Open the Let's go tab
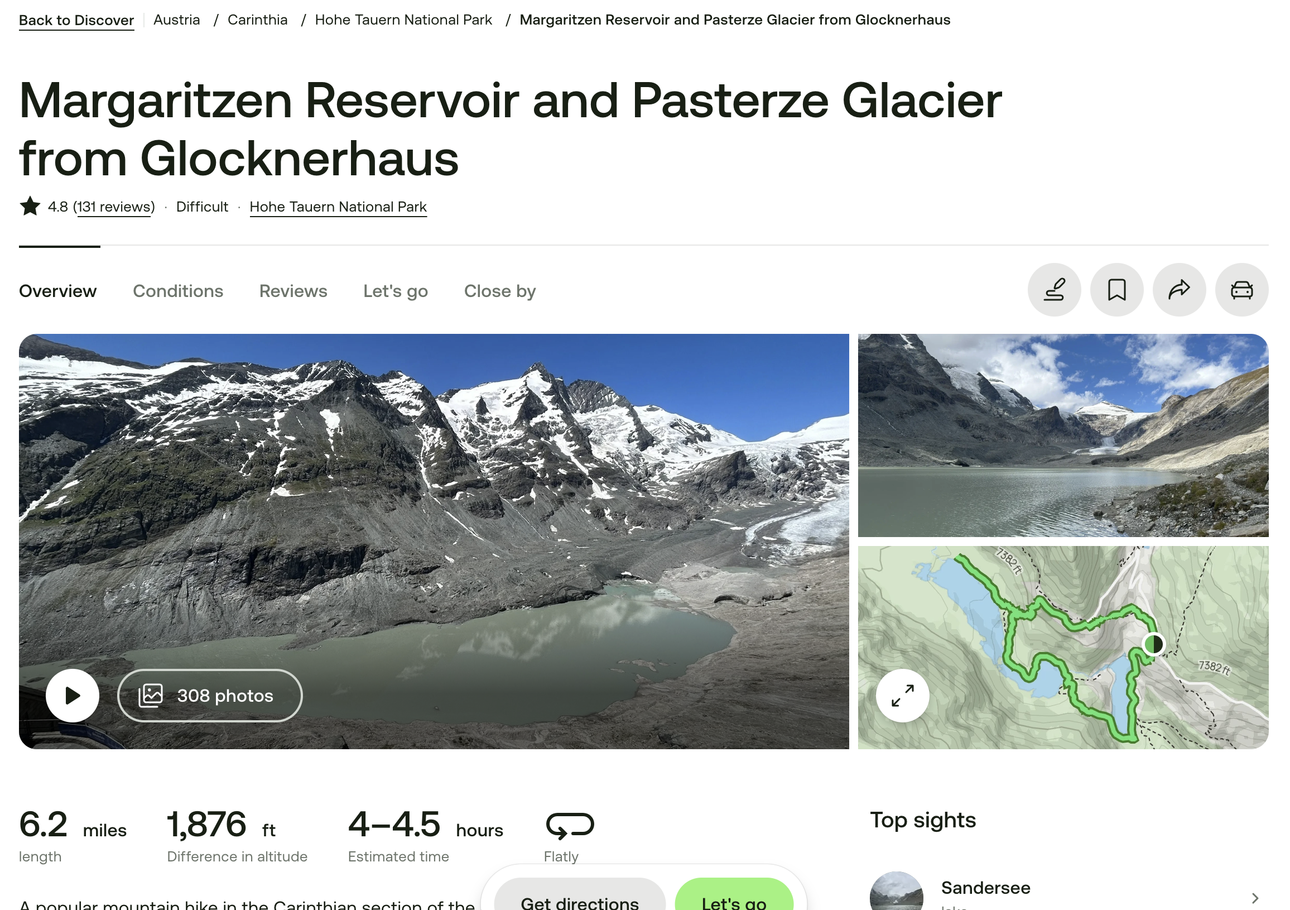 [x=395, y=291]
